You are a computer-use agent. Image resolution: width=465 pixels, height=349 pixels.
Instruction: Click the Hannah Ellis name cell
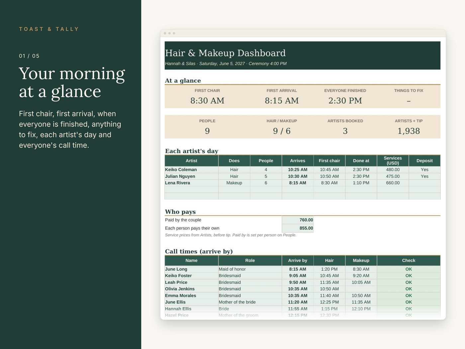192,309
